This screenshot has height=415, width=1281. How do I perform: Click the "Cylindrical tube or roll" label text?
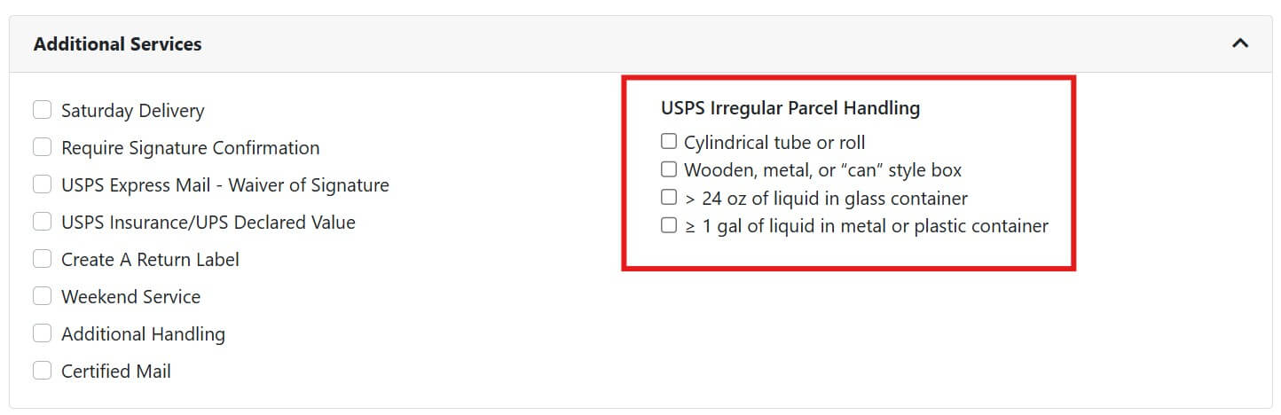click(x=774, y=142)
